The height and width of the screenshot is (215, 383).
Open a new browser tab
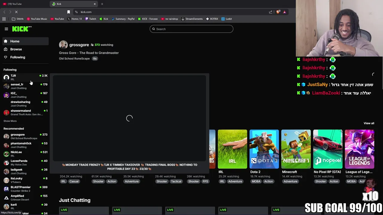click(102, 4)
